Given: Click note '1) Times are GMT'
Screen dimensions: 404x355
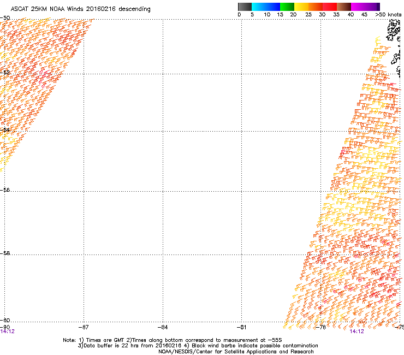Looking at the screenshot, I should 102,340.
